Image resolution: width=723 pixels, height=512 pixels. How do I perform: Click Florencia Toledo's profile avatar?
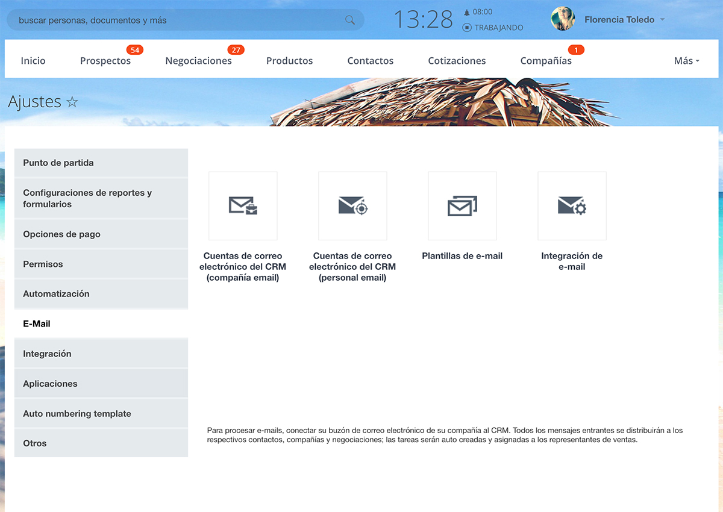point(563,19)
